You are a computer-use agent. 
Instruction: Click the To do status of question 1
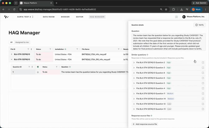(45, 72)
